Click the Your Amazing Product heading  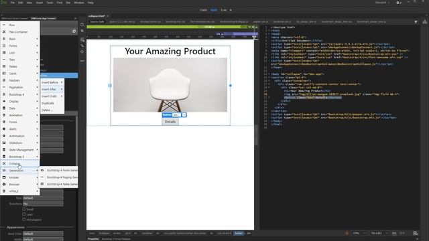pyautogui.click(x=170, y=51)
